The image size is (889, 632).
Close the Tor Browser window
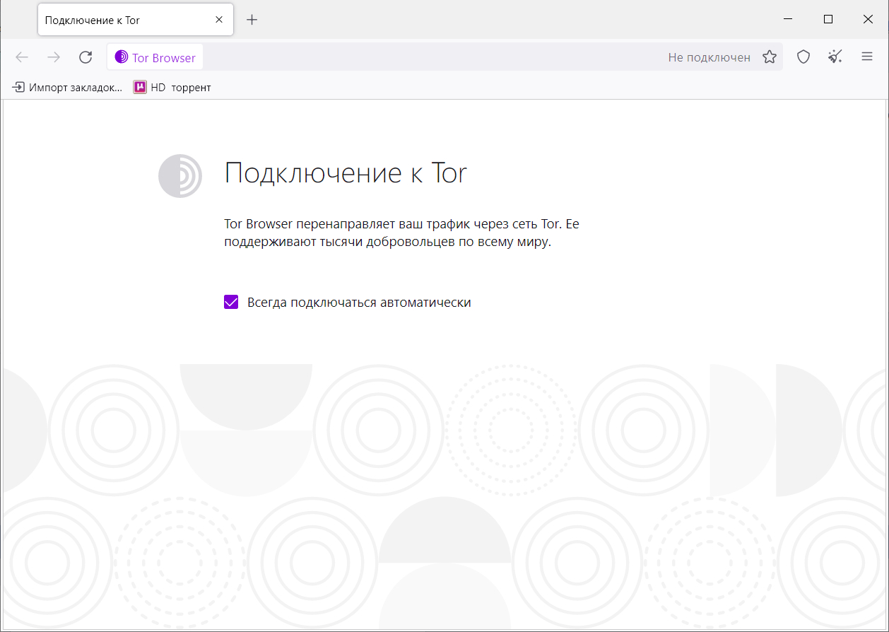tap(869, 19)
